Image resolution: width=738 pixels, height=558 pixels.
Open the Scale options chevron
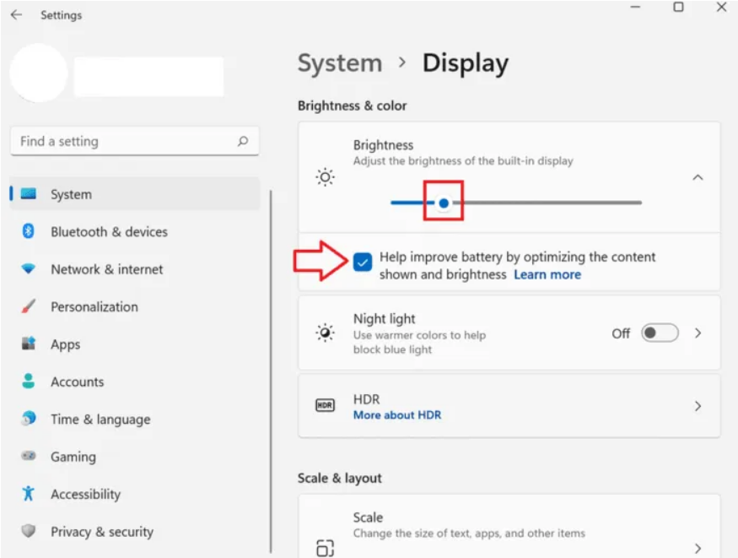[x=698, y=547]
